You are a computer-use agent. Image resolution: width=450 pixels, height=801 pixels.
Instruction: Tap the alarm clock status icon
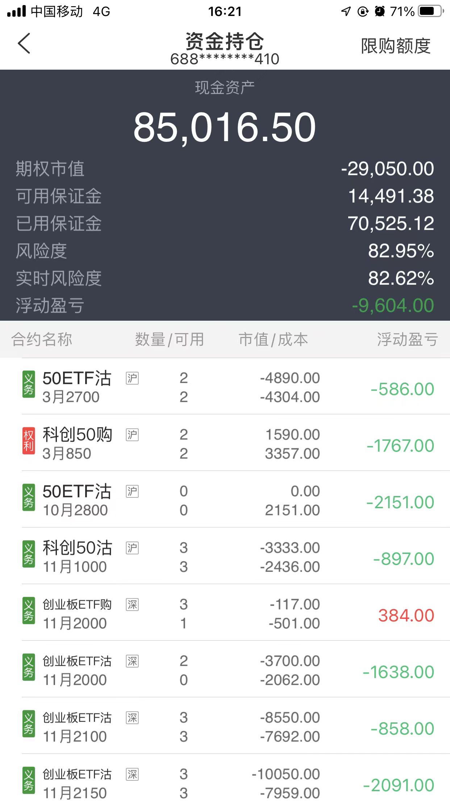click(x=380, y=11)
